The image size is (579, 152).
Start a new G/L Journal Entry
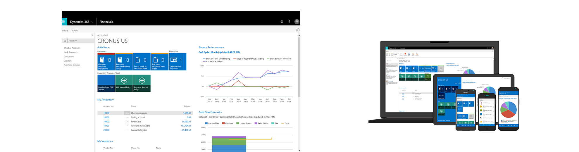click(124, 83)
